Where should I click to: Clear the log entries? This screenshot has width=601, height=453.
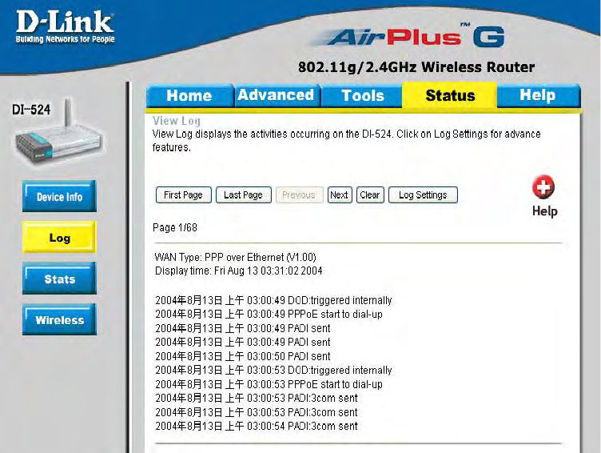370,195
